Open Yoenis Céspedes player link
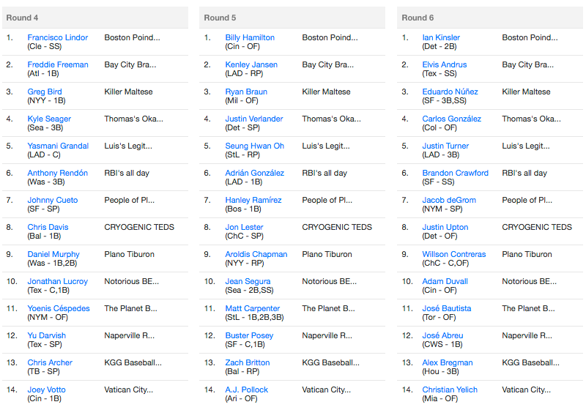The width and height of the screenshot is (586, 410). click(x=59, y=308)
